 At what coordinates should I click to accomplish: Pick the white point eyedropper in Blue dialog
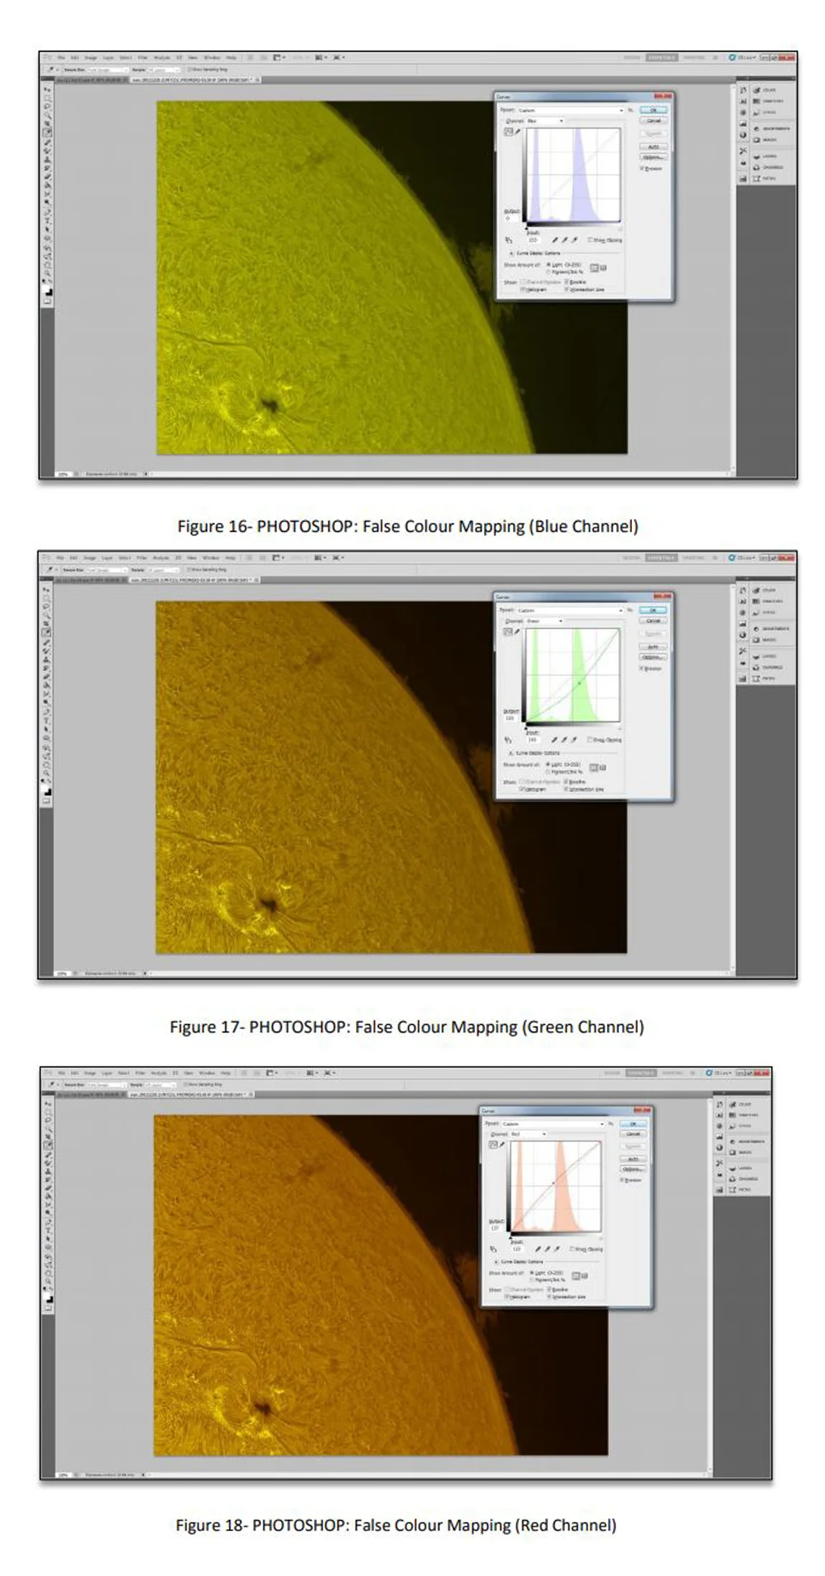pos(575,240)
